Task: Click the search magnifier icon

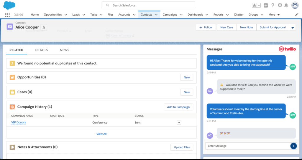Action: coord(108,5)
